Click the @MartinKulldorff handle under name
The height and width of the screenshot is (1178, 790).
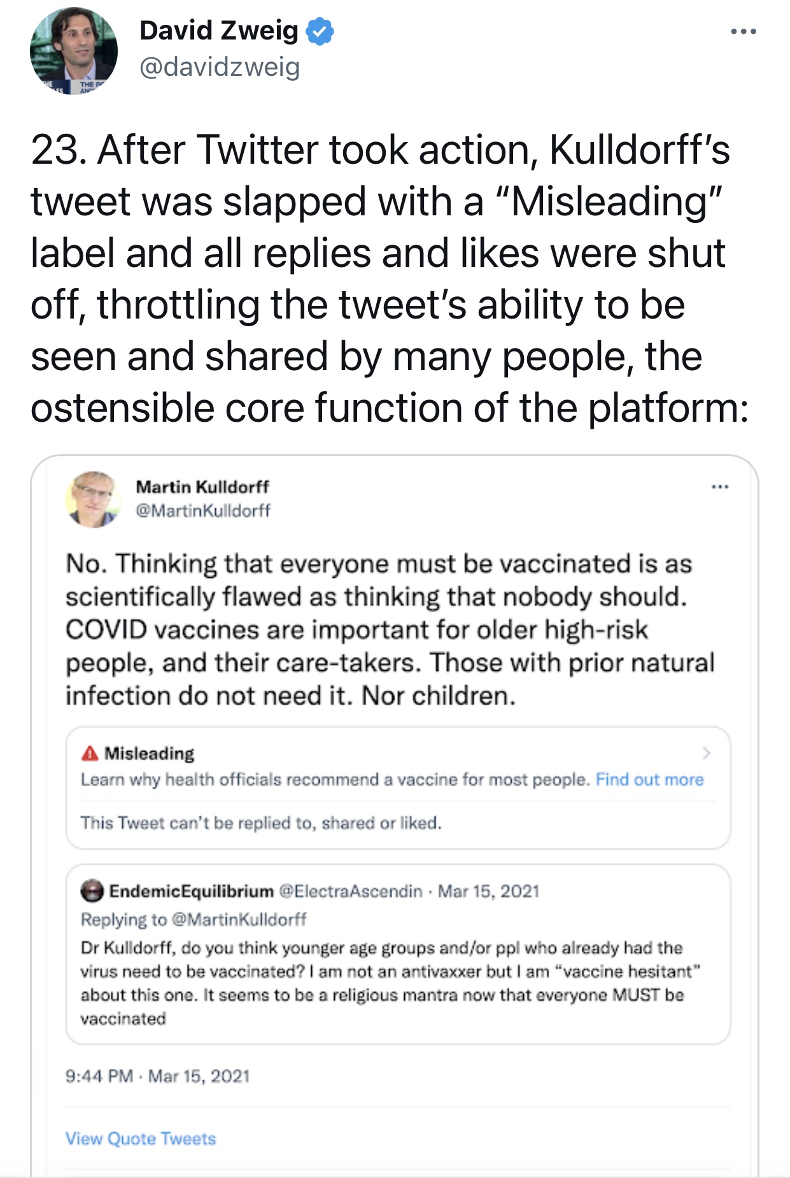(203, 510)
